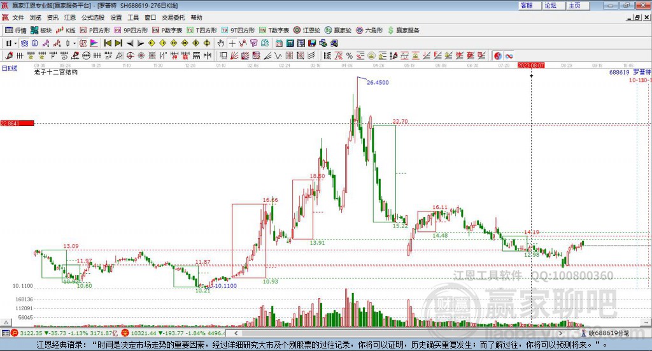Step chart right with black right arrow
Viewport: 652px width, 351px height.
coord(141,43)
